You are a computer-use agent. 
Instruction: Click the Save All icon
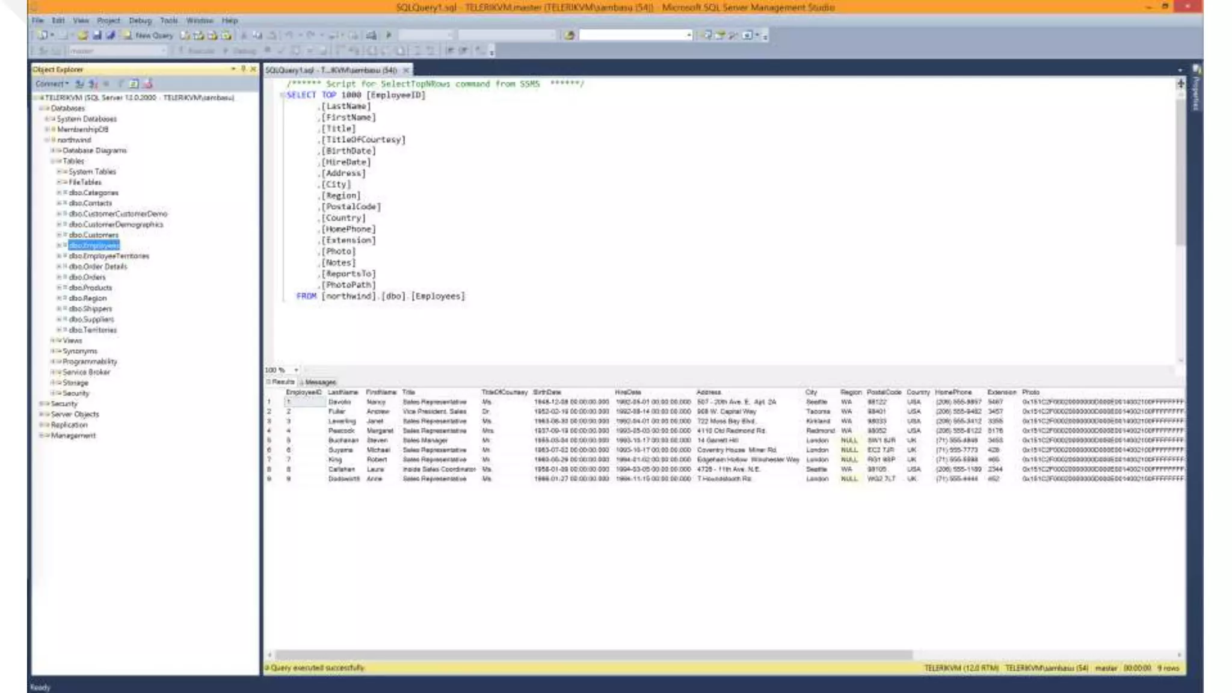coord(110,35)
